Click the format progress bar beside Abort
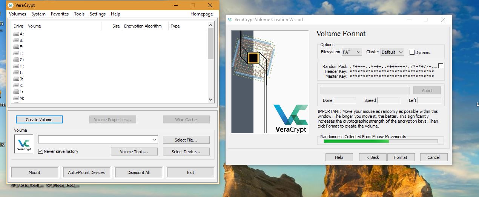 [x=365, y=91]
